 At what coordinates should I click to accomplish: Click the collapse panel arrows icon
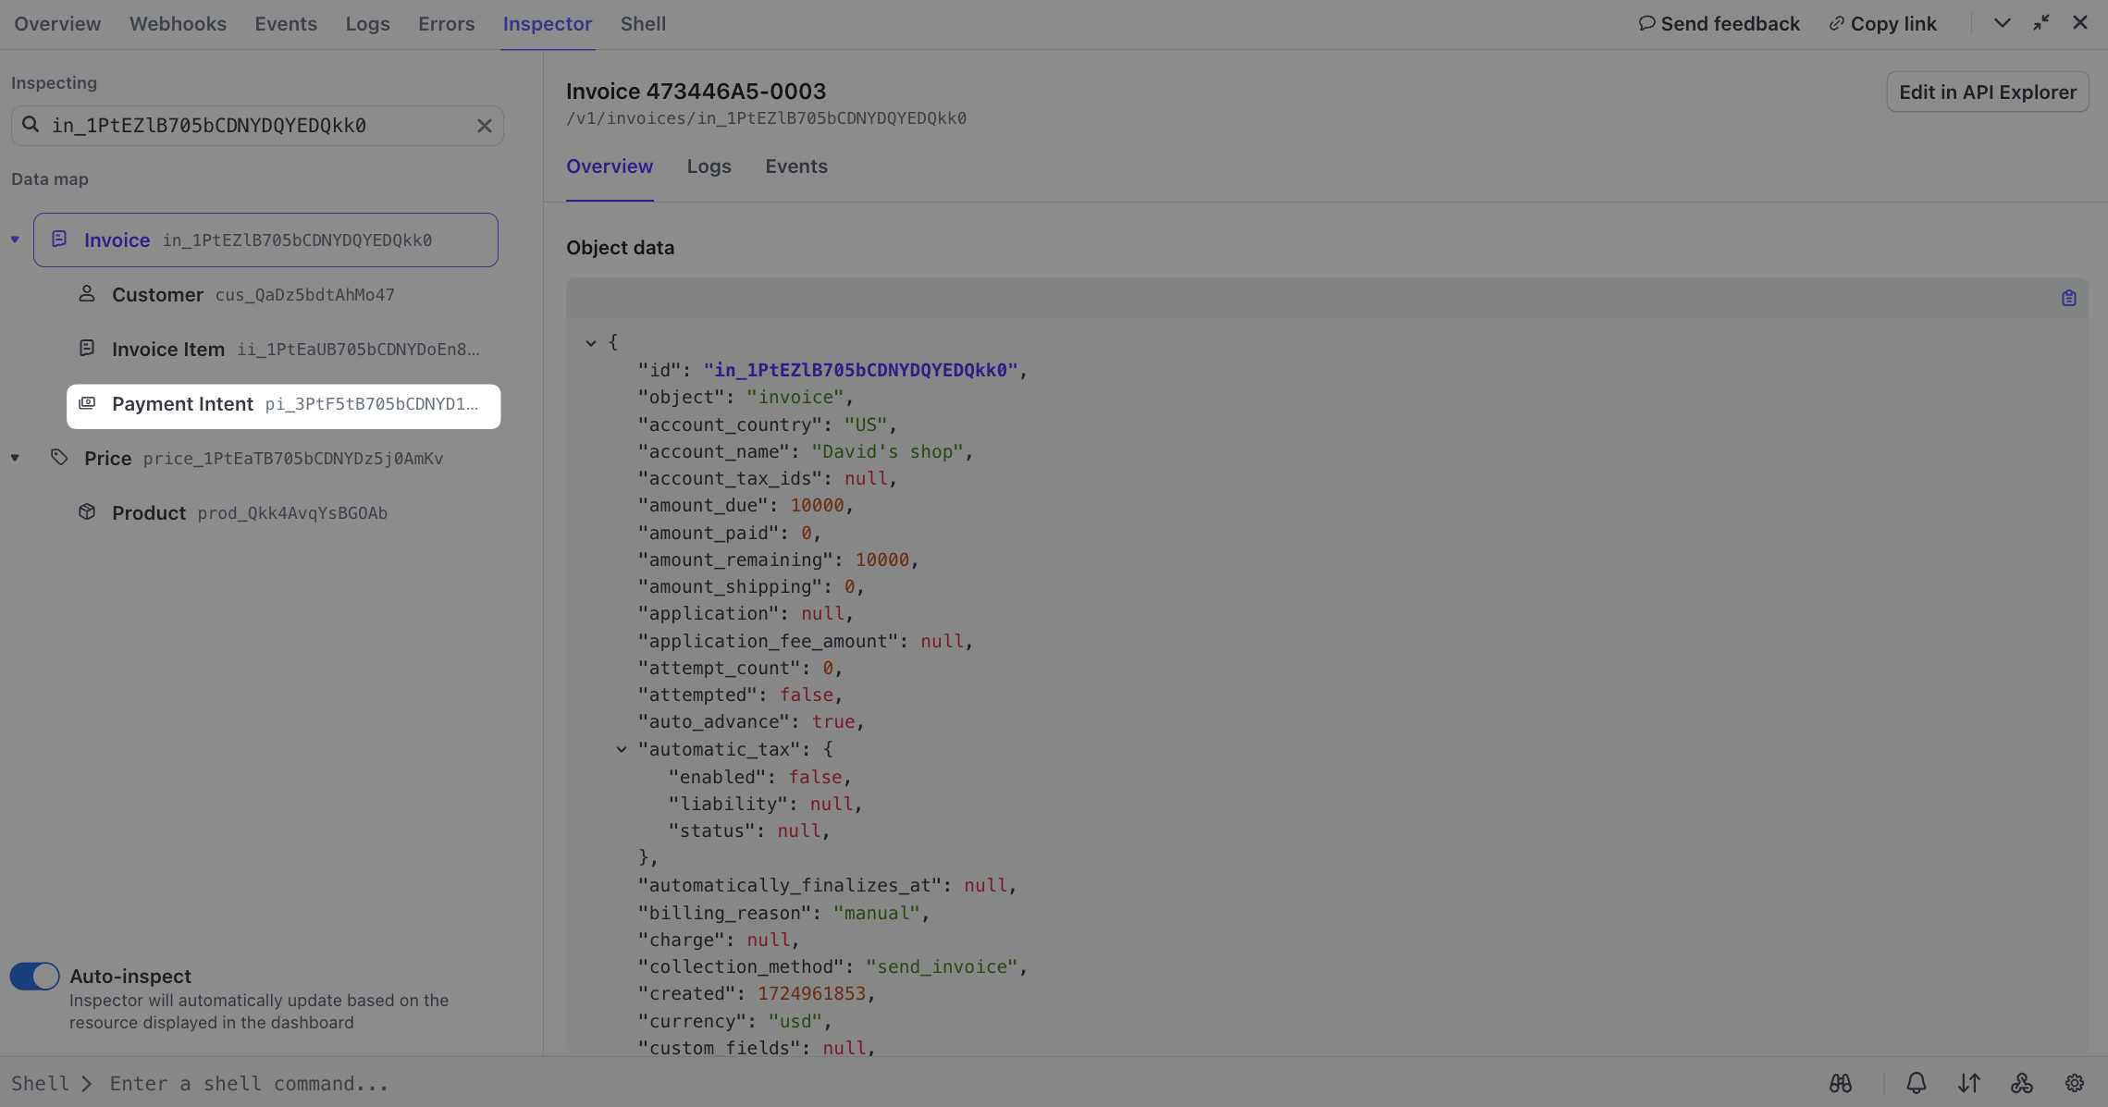click(x=2040, y=23)
